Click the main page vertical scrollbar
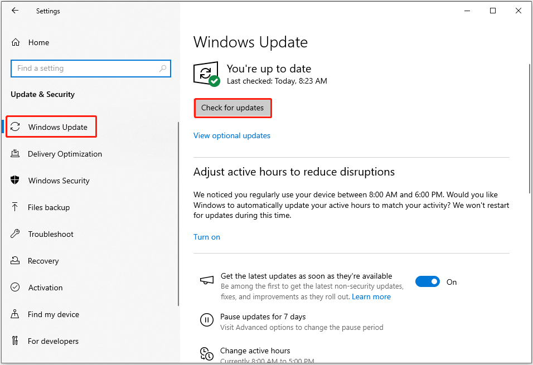 click(529, 128)
